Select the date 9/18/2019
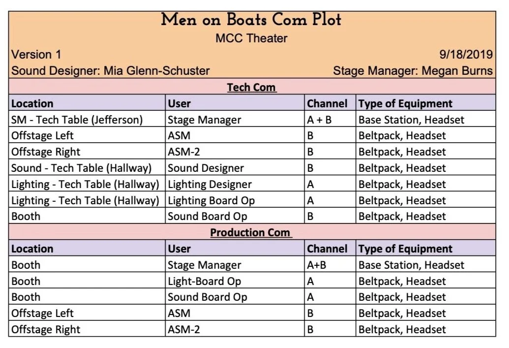This screenshot has height=348, width=509. pyautogui.click(x=466, y=54)
